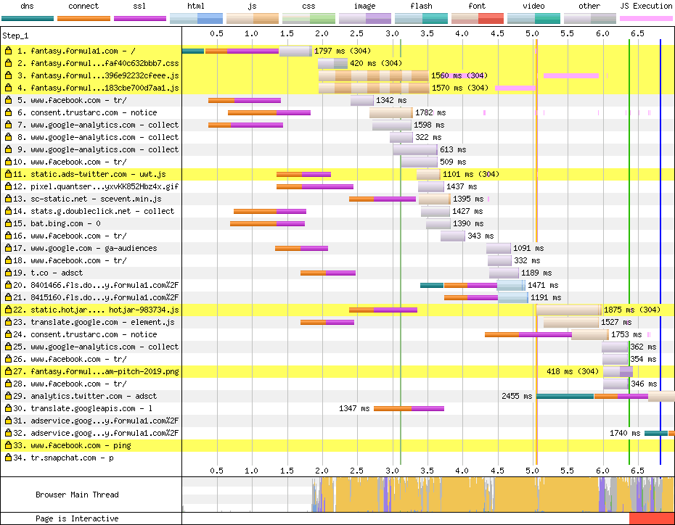
Task: Select the tan js legend swatch
Action: click(253, 18)
